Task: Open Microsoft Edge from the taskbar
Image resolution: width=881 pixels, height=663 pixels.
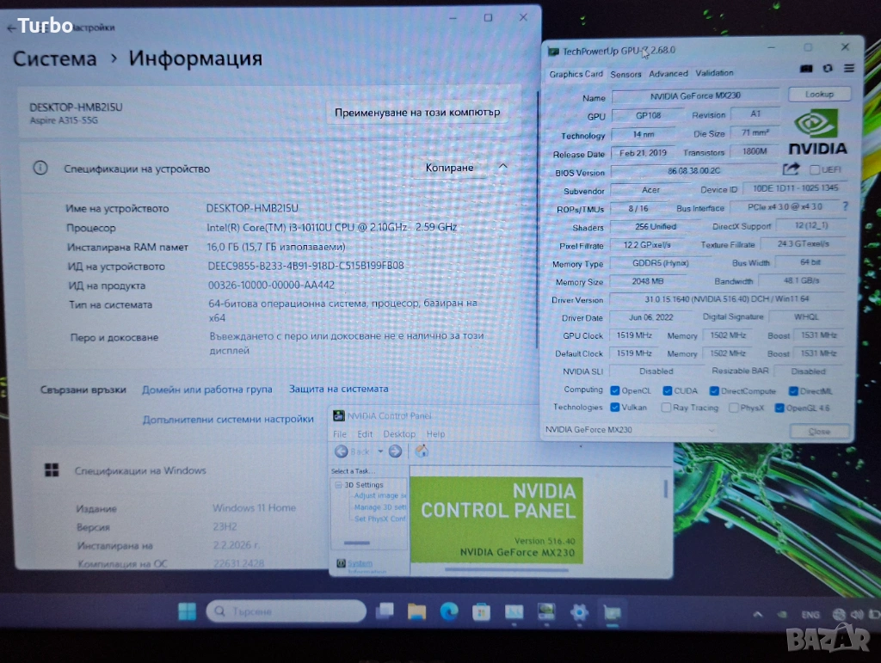Action: tap(449, 611)
